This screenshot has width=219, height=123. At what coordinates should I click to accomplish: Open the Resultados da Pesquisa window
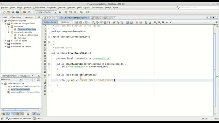pos(19,119)
